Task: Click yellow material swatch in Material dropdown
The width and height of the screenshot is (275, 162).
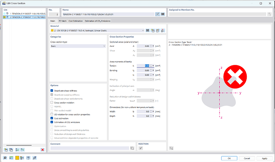Action: pyautogui.click(x=52, y=31)
